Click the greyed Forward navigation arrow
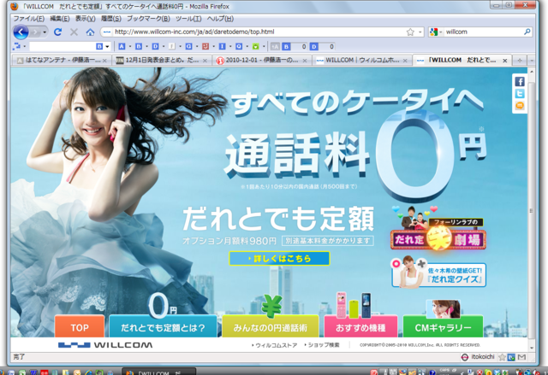The width and height of the screenshot is (548, 375). coord(35,32)
